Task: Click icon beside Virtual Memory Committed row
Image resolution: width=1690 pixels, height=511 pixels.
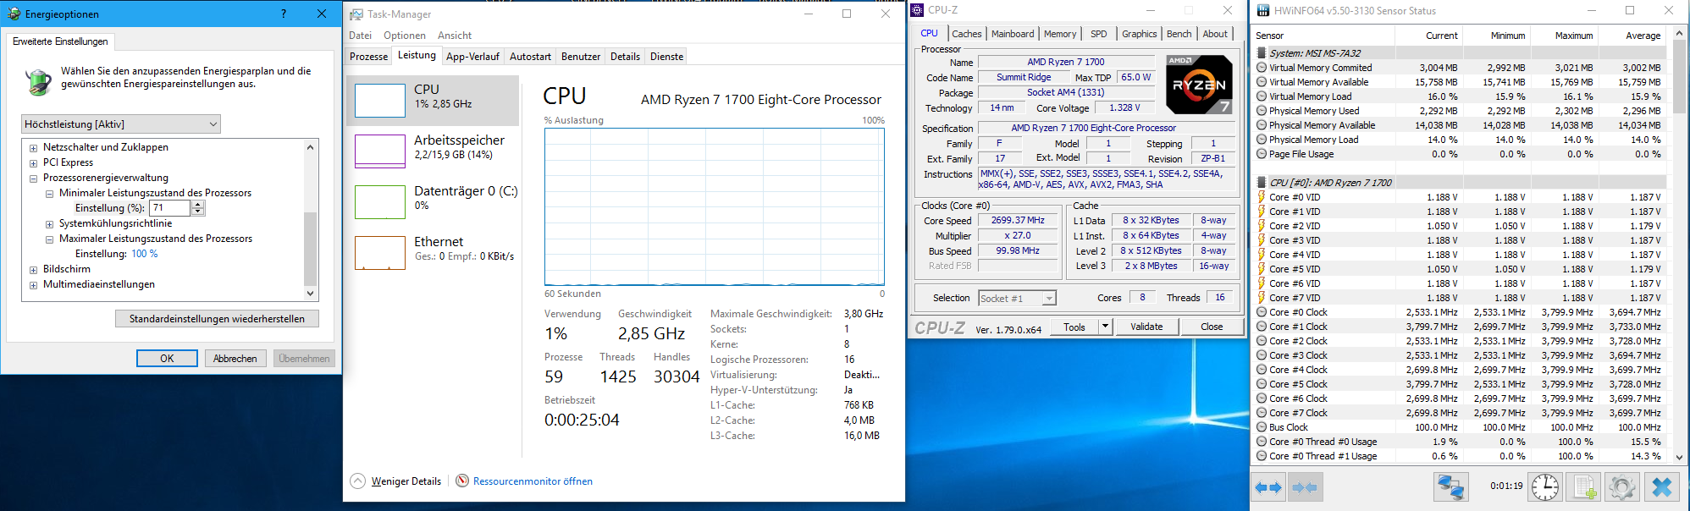Action: (1262, 68)
